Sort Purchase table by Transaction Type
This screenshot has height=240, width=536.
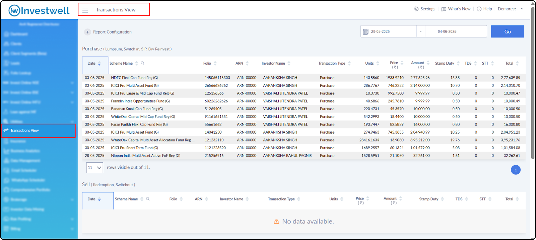(x=349, y=63)
